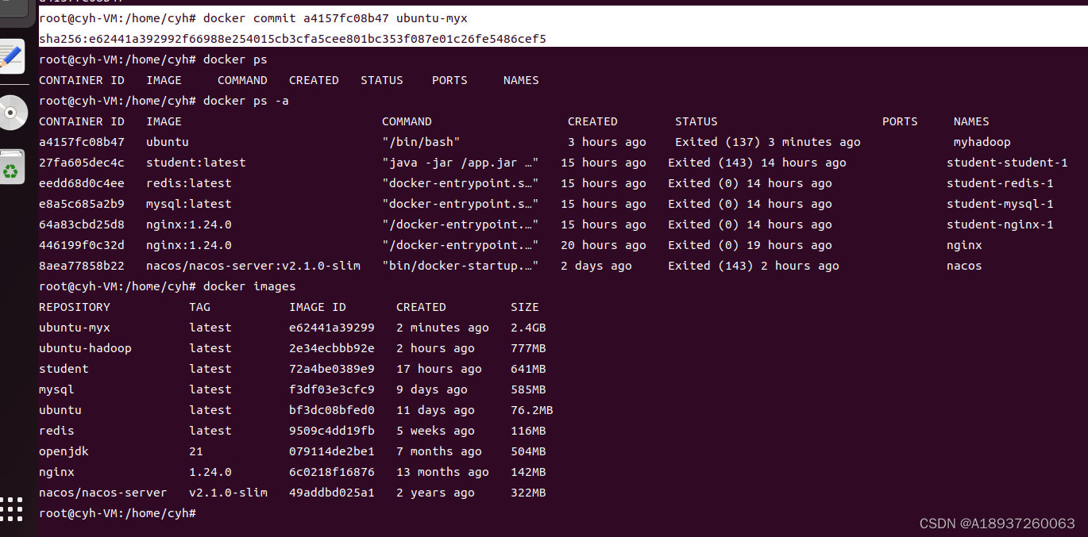Click image ID bf3dc08bfed0
The image size is (1088, 537).
(332, 410)
